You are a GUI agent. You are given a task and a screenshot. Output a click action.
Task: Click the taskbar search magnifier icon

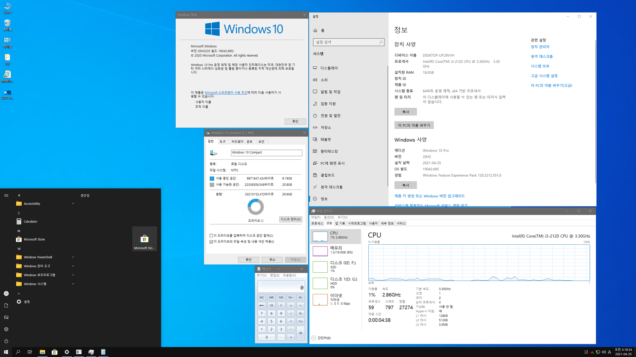point(18,352)
